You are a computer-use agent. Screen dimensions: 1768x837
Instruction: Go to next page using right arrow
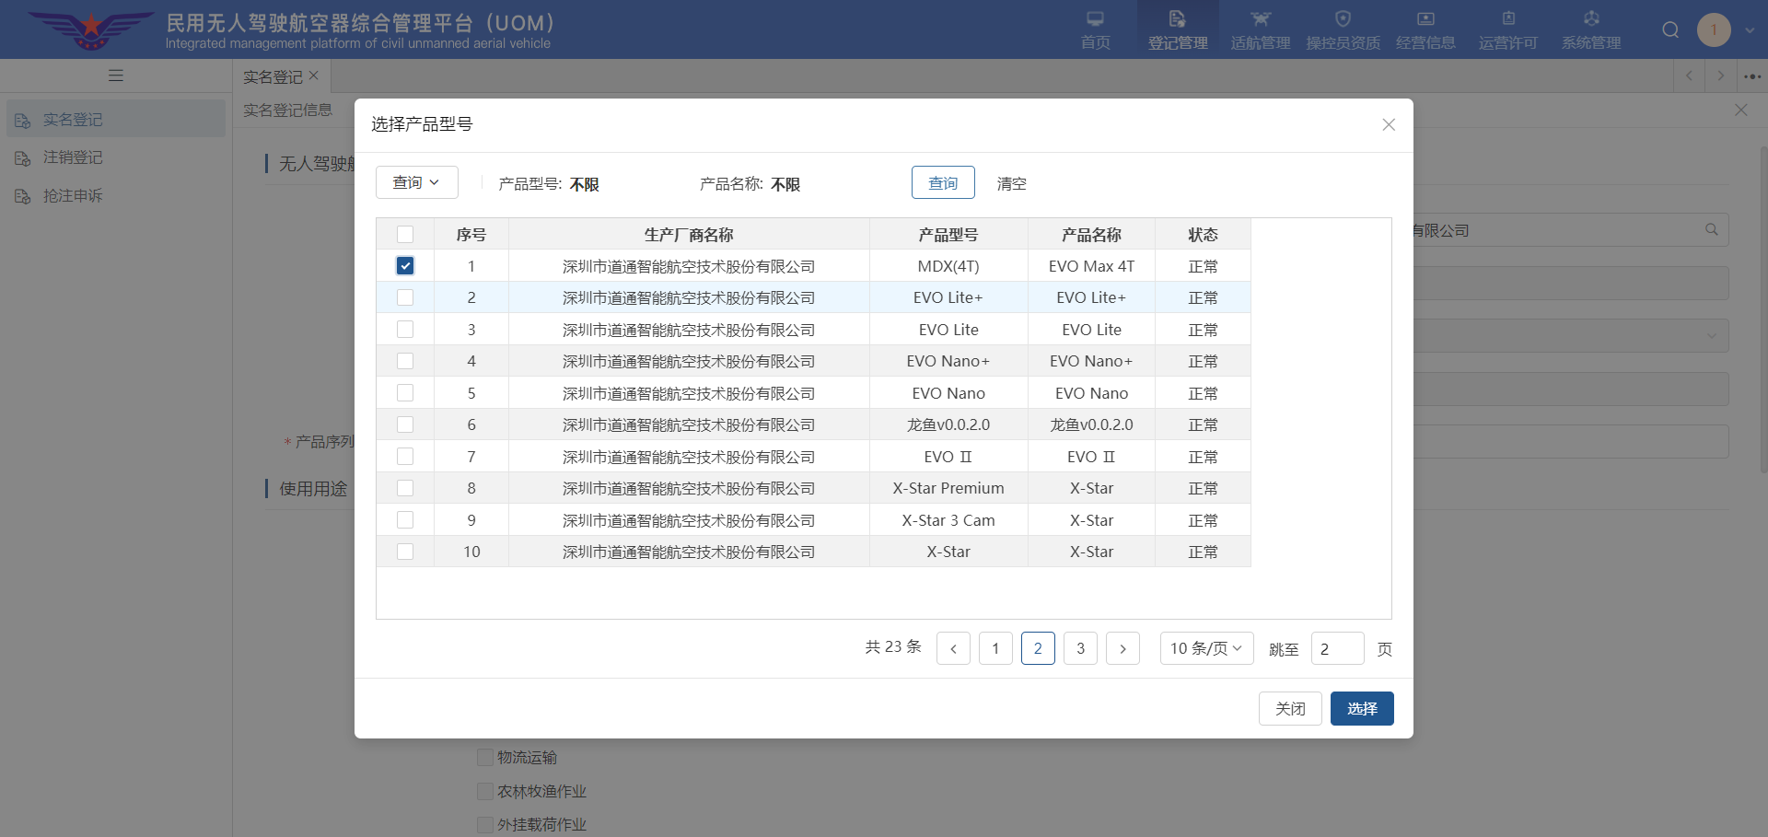(1122, 648)
